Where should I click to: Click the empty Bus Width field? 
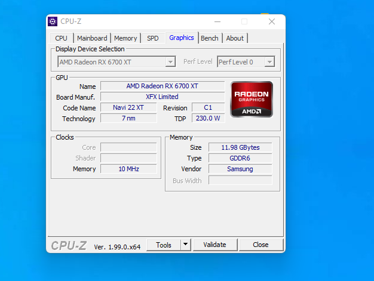point(240,180)
